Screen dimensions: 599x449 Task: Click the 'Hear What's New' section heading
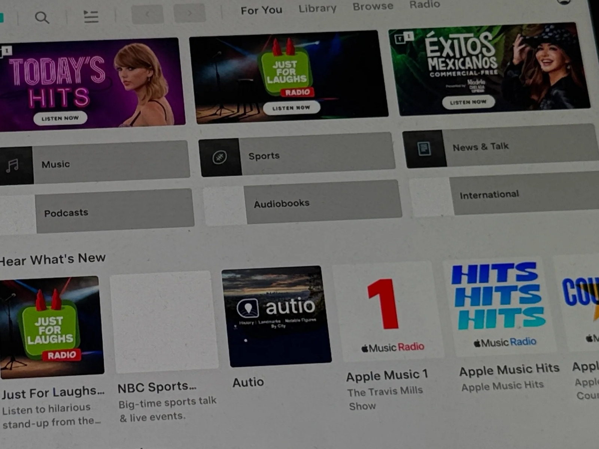click(53, 259)
